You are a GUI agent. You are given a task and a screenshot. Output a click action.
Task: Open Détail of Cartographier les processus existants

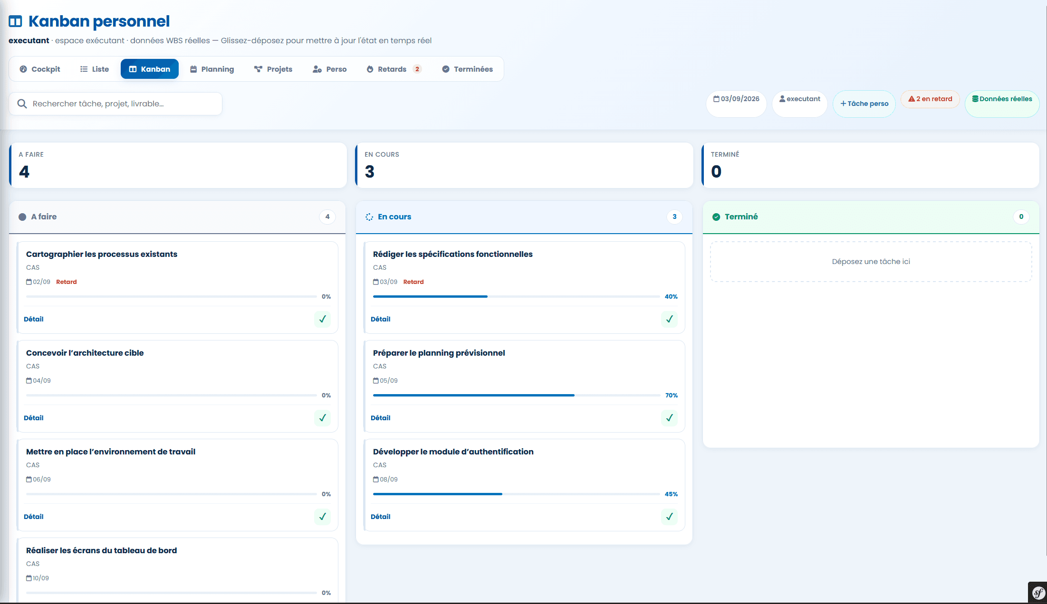pos(34,319)
